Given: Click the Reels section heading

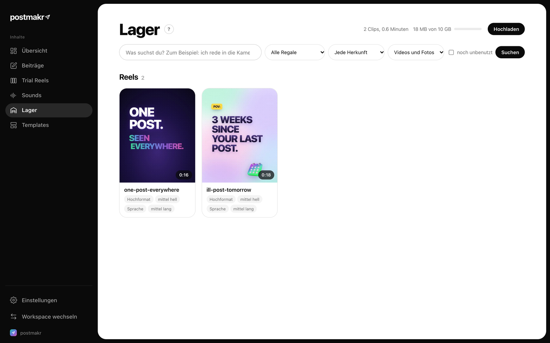Looking at the screenshot, I should 129,77.
